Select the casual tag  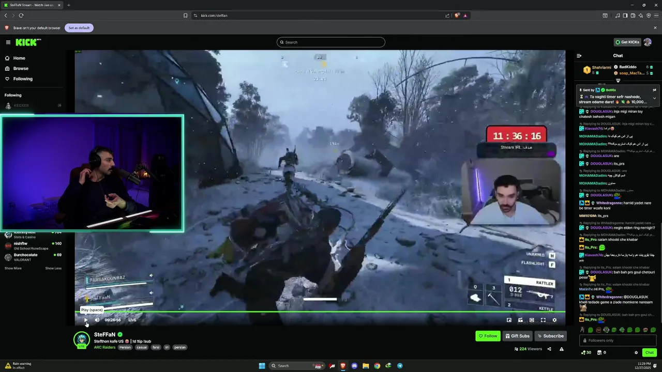(141, 347)
